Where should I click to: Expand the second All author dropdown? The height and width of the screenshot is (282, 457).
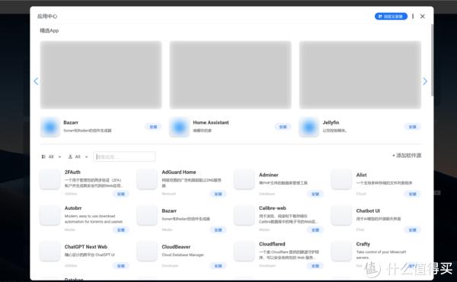pyautogui.click(x=78, y=157)
